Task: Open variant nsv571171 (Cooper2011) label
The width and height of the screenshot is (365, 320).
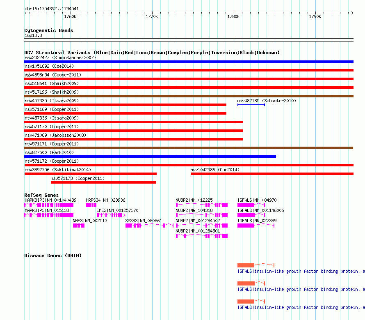Action: tap(52, 144)
